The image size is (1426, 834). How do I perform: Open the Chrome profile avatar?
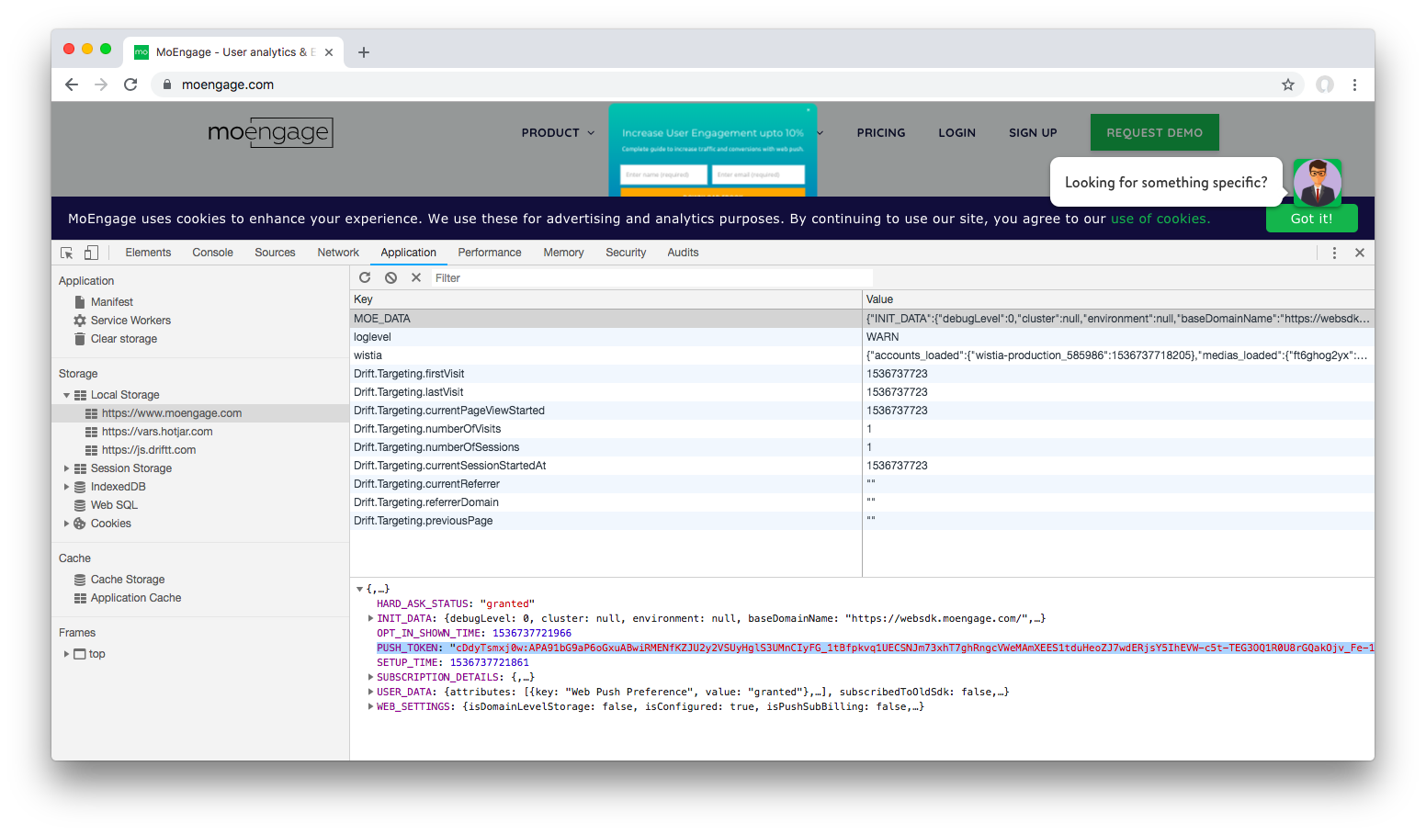1325,85
